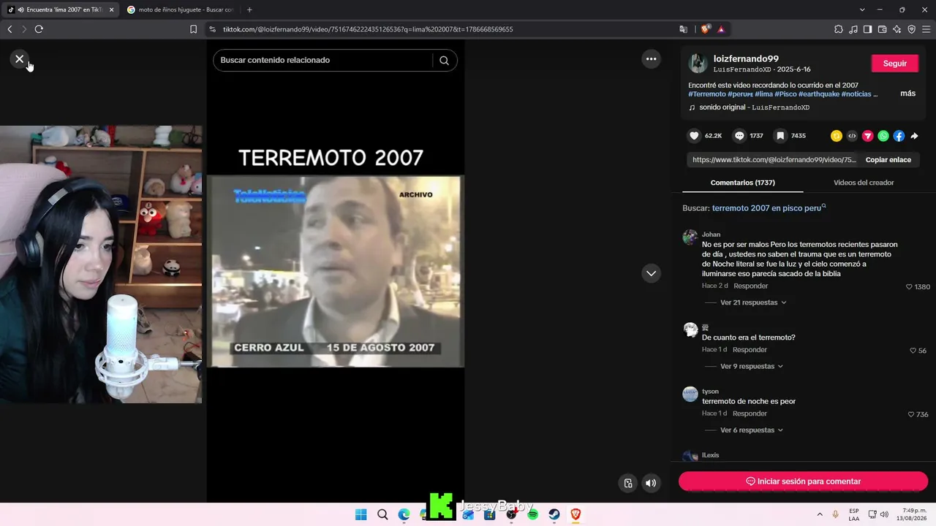This screenshot has height=526, width=936.
Task: Open Brave VPN shield icon
Action: (911, 29)
